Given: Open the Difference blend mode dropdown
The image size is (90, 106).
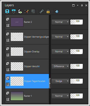Looking at the screenshot, I should click(60, 66).
